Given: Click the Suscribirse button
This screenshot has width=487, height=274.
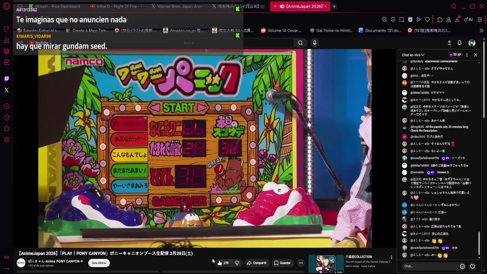Looking at the screenshot, I should click(99, 263).
